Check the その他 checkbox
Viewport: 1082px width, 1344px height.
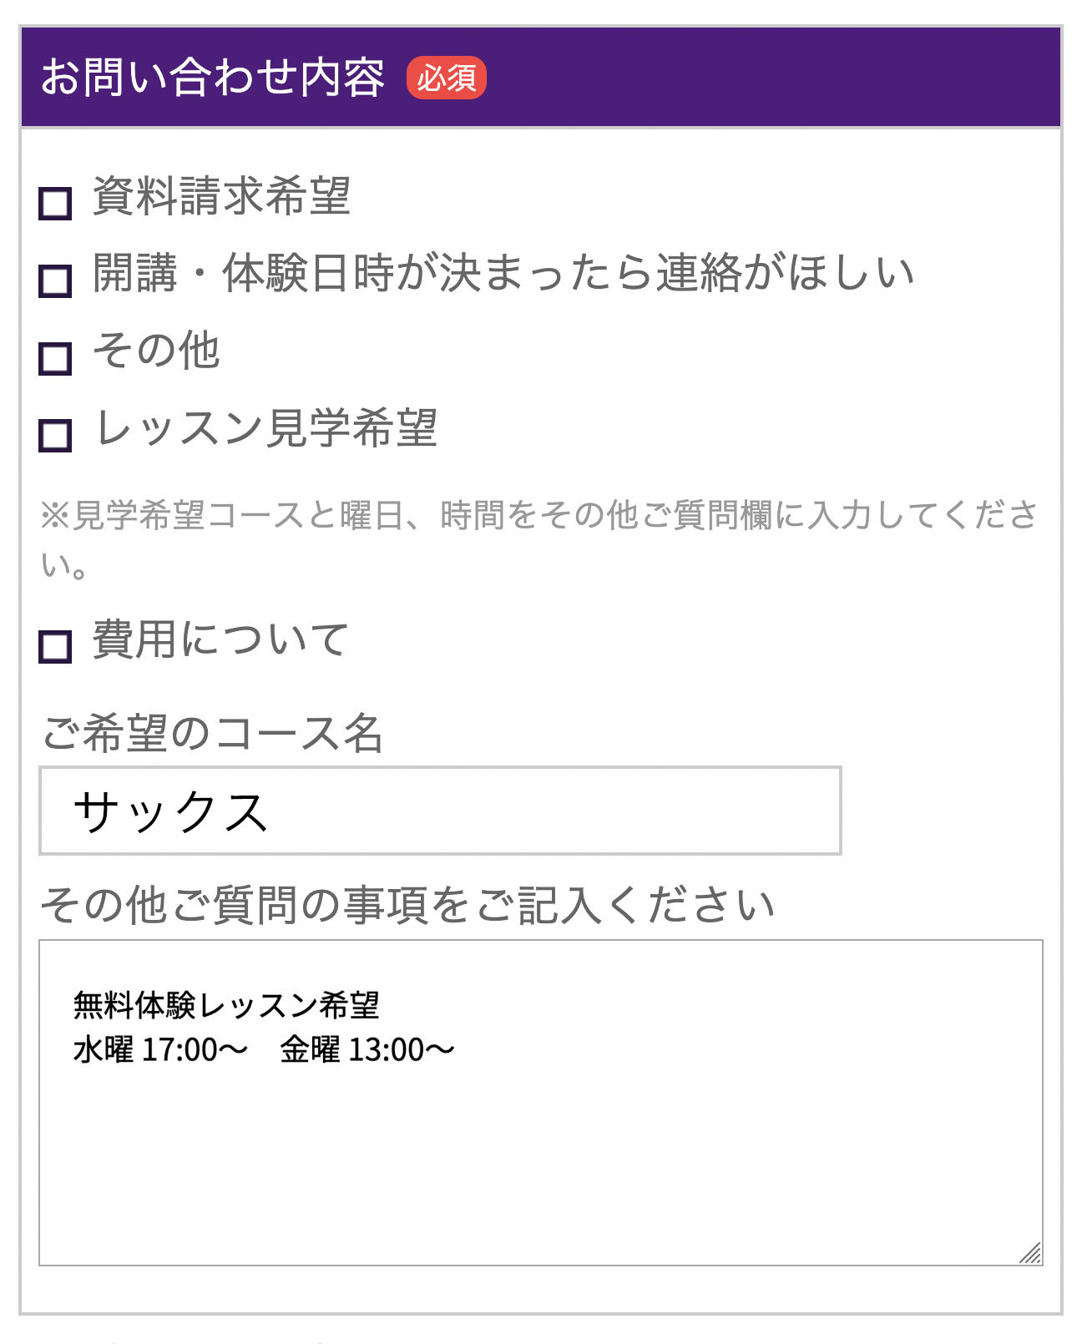53,359
